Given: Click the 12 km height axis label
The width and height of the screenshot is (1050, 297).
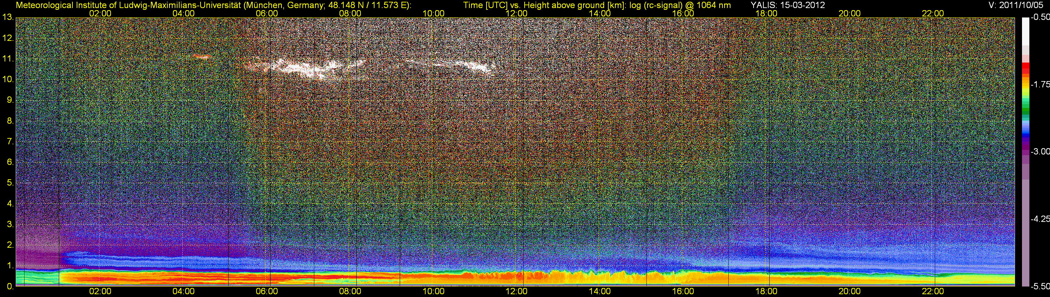Looking at the screenshot, I should pos(8,38).
